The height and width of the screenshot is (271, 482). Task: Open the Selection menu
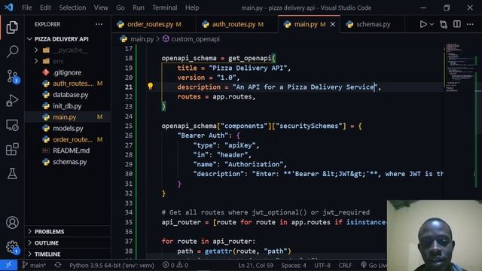click(x=72, y=8)
